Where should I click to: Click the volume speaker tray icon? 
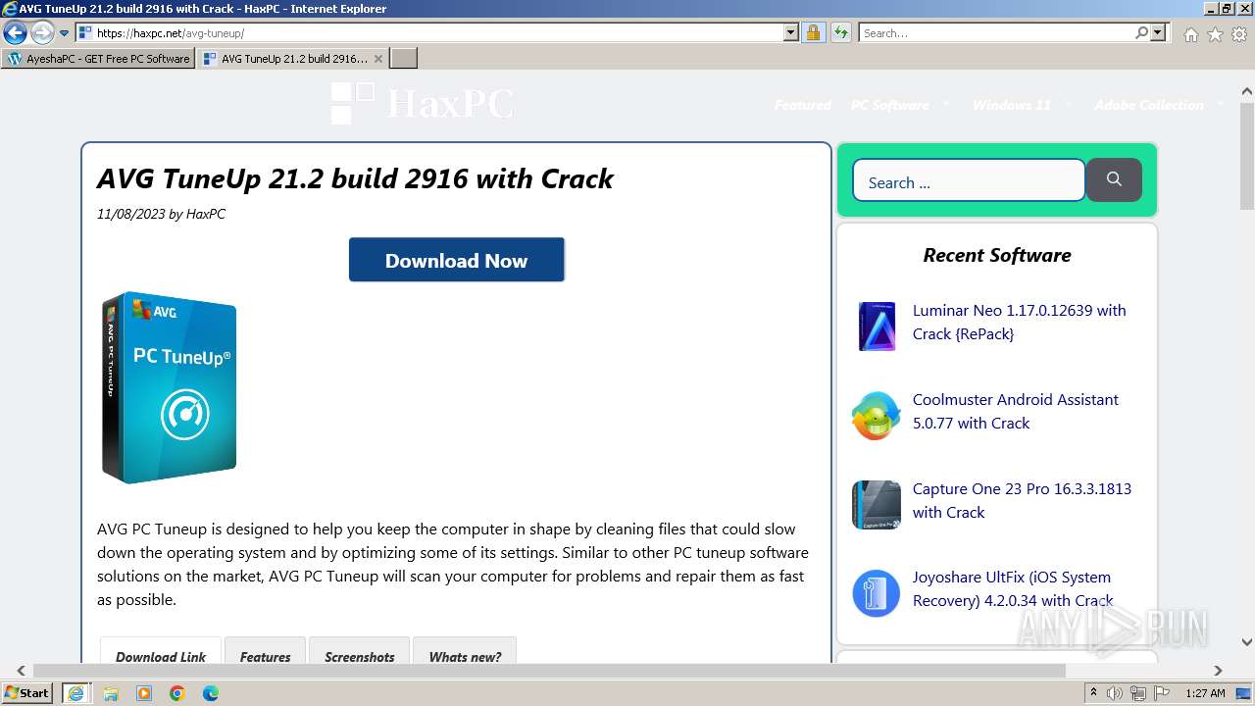pyautogui.click(x=1115, y=693)
